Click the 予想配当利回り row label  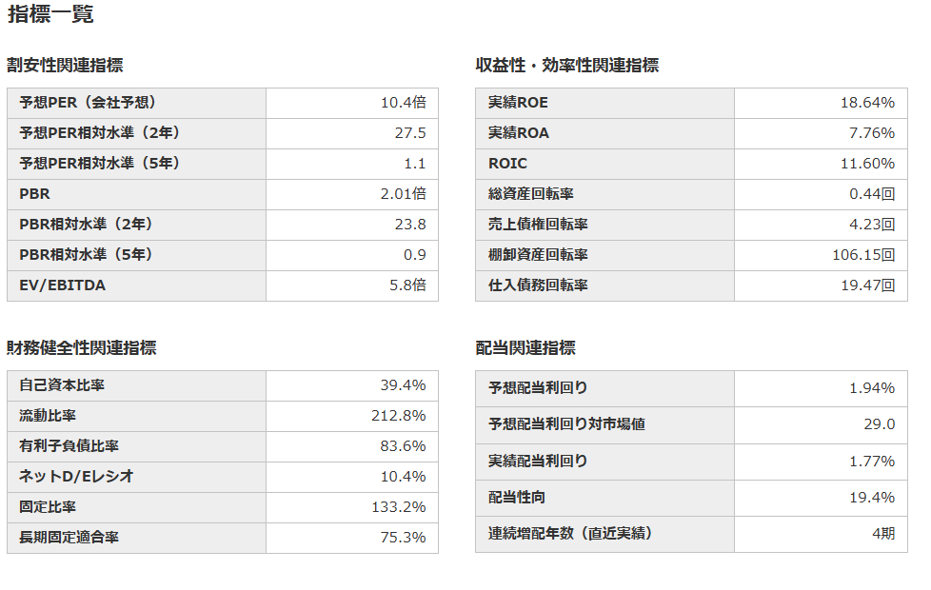click(x=537, y=388)
